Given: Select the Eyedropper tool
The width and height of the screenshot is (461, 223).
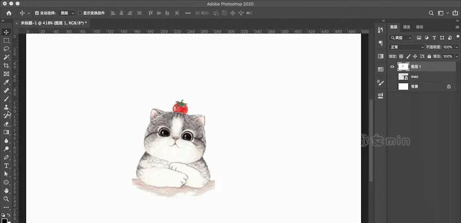Looking at the screenshot, I should [x=6, y=82].
